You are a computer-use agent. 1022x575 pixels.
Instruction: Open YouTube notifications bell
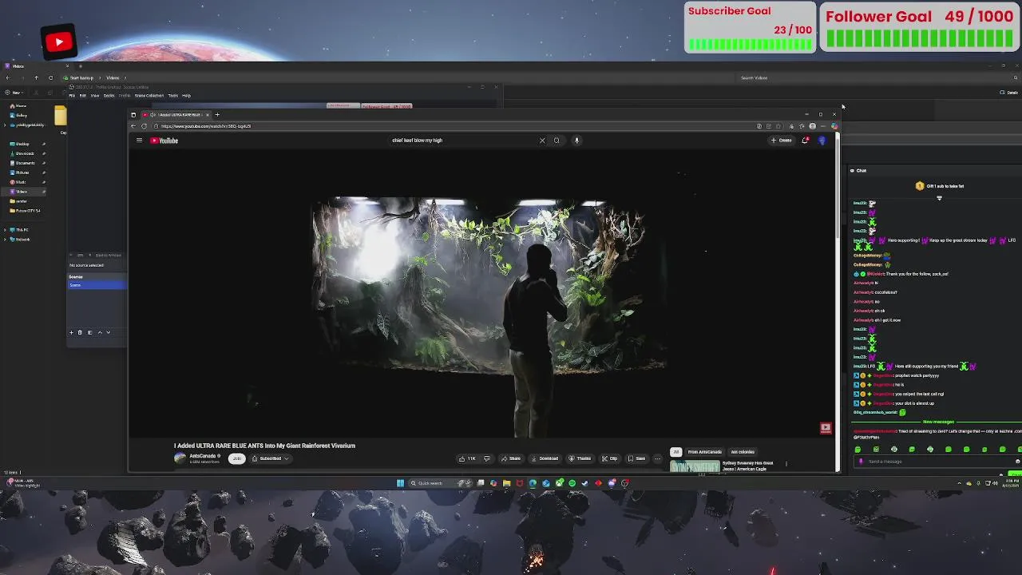805,141
